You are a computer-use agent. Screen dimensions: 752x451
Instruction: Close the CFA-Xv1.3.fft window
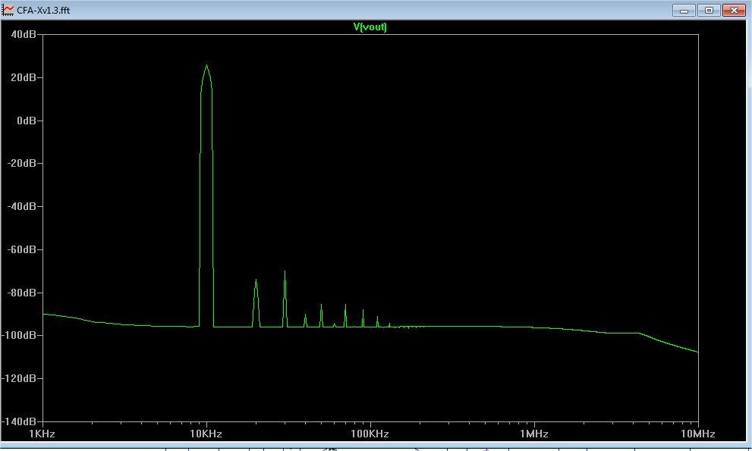(734, 10)
